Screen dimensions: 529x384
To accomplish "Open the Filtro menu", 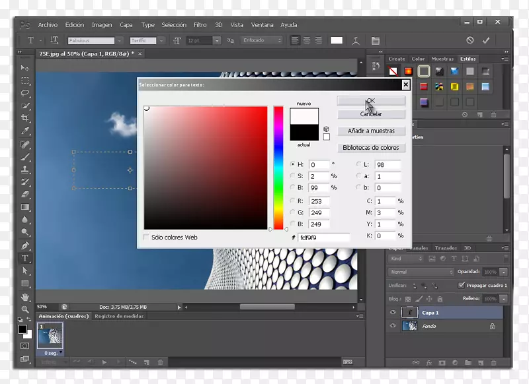I will point(200,24).
